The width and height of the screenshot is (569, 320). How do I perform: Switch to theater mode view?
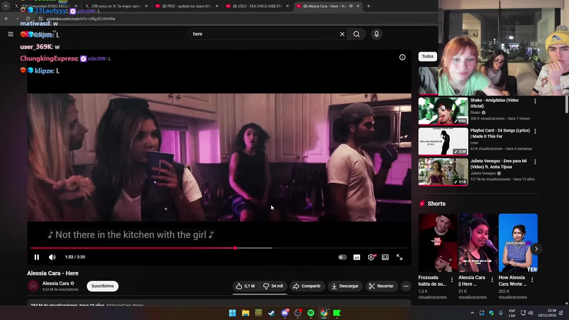pyautogui.click(x=385, y=257)
